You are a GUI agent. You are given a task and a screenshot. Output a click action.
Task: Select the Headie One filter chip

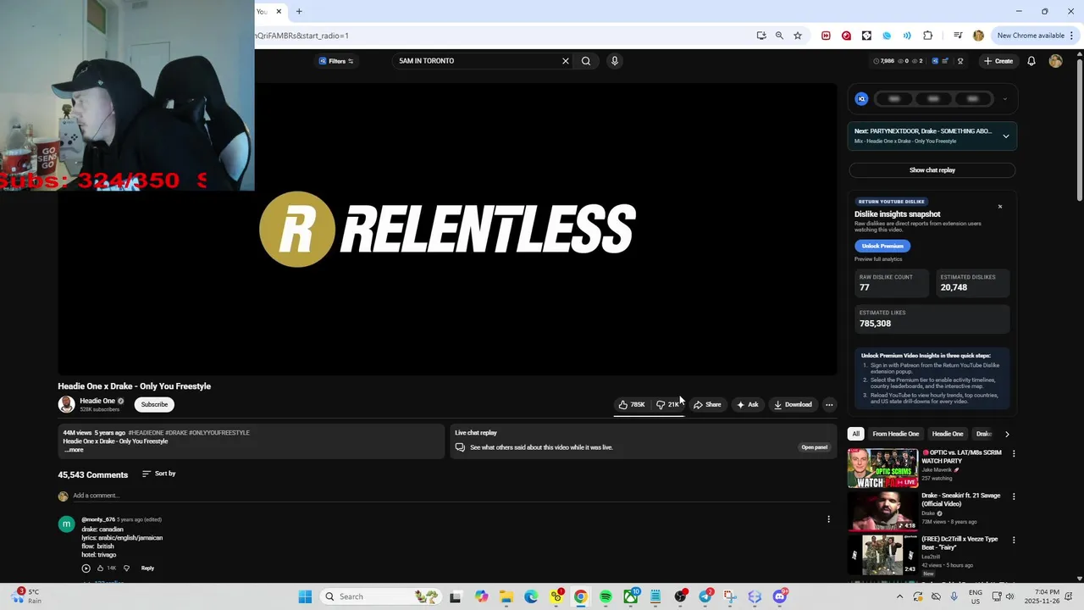947,434
